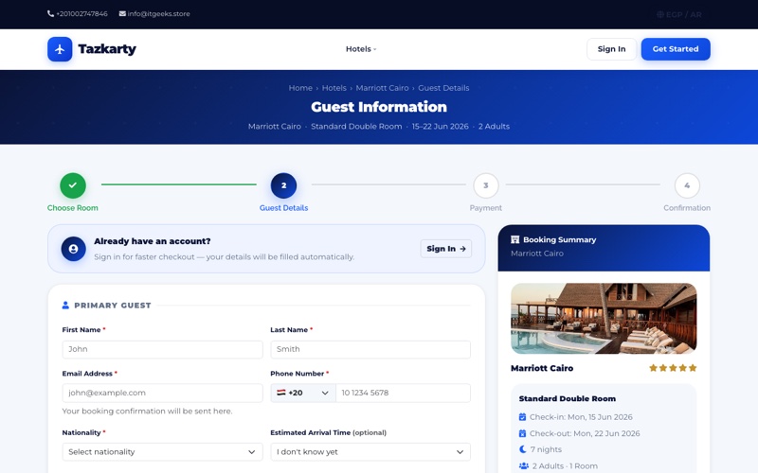Click the phone number input field

(404, 393)
